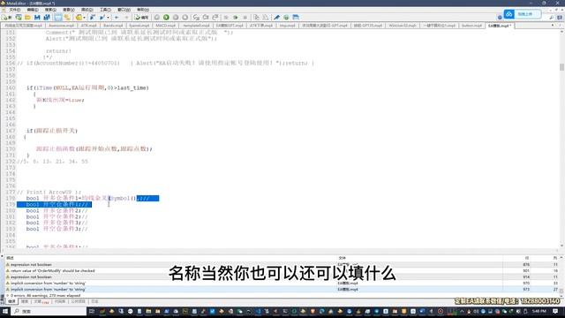Click the blue pen toolbar icon
The height and width of the screenshot is (318, 565).
pyautogui.click(x=276, y=18)
